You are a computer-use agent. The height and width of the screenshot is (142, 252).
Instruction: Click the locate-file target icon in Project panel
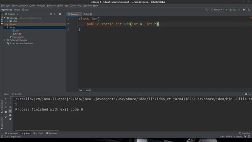click(51, 14)
